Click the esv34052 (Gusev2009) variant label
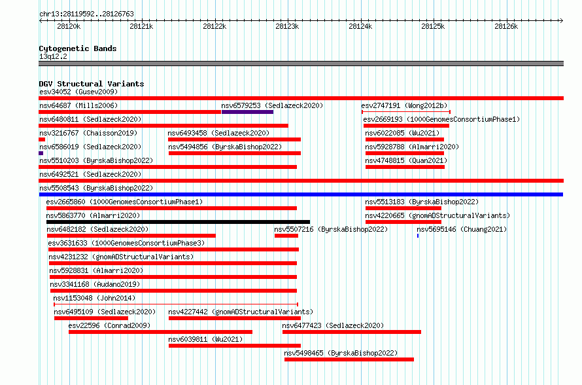Screen dimensions: 582x385 pyautogui.click(x=78, y=92)
